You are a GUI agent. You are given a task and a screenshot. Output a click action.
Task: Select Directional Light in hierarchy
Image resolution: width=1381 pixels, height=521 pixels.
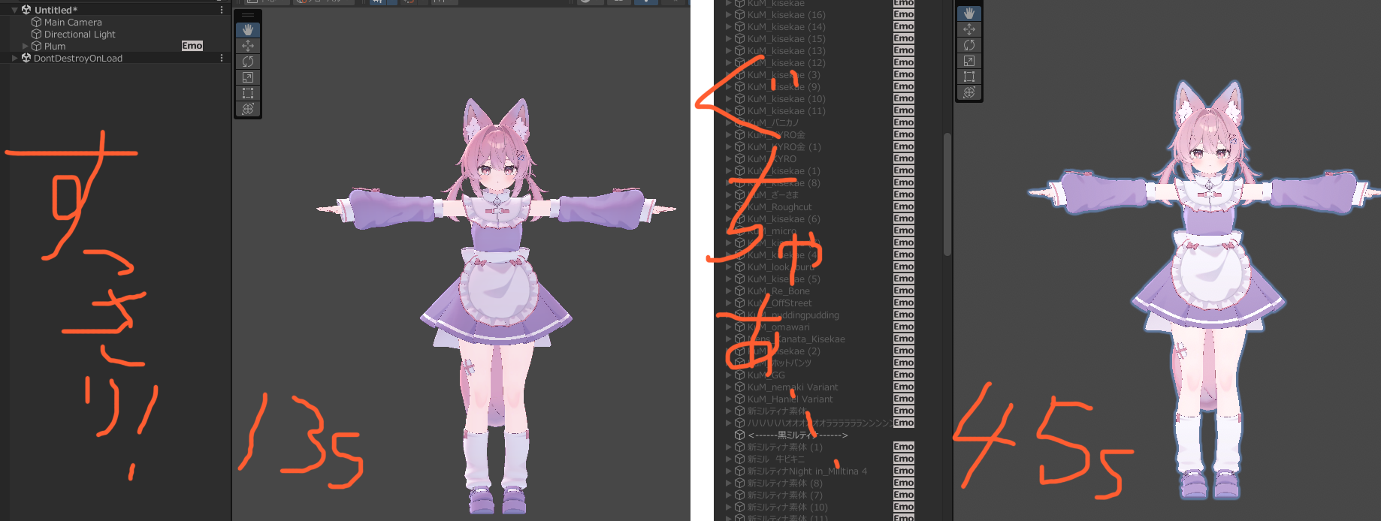[80, 35]
